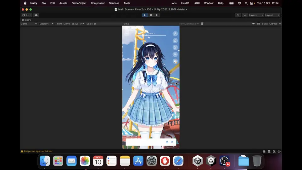This screenshot has height=170, width=302.
Task: Toggle the keyboard shortcuts icon
Action: [x=259, y=24]
